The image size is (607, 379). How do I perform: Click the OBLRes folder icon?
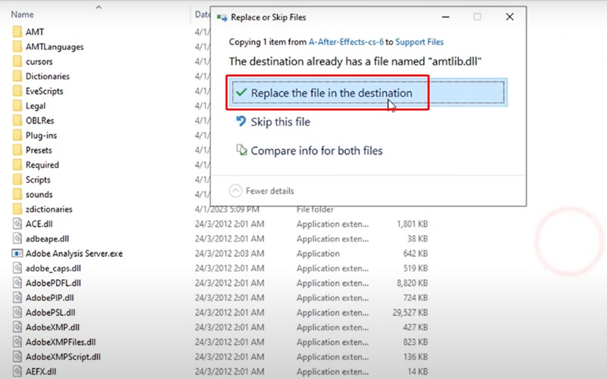tap(17, 121)
